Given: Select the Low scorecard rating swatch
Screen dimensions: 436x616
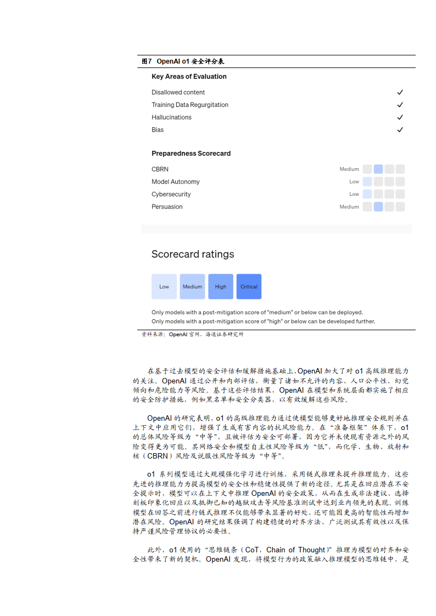Looking at the screenshot, I should (x=164, y=286).
